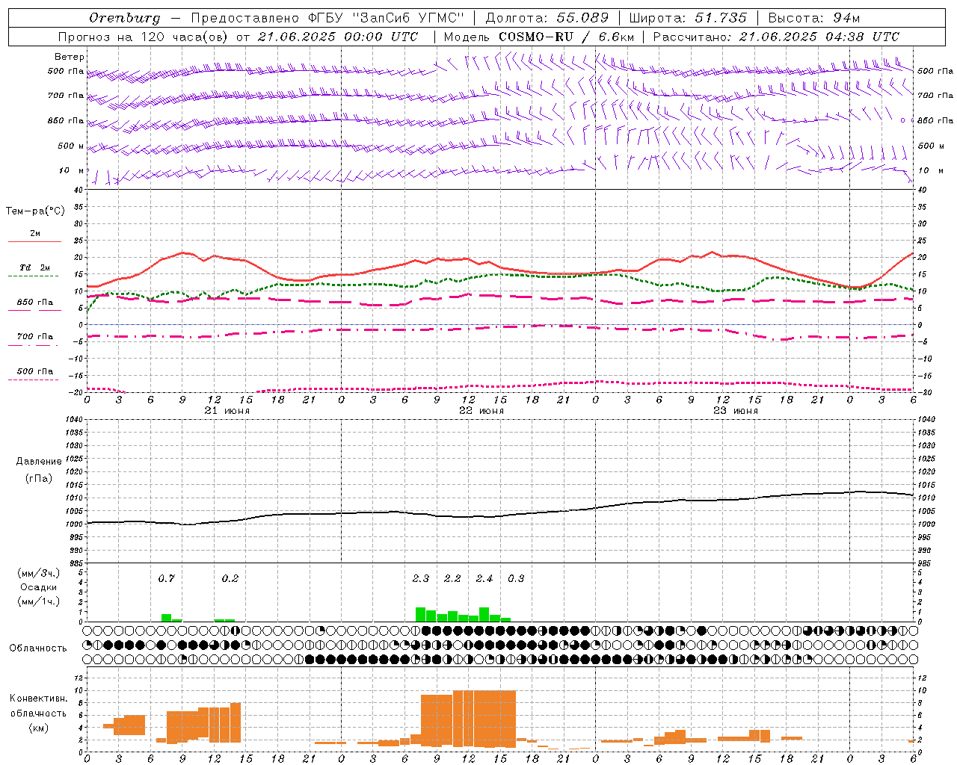Image resolution: width=957 pixels, height=765 pixels.
Task: Click the "Модель COSMO-RU / 6.6км" label
Action: (539, 37)
